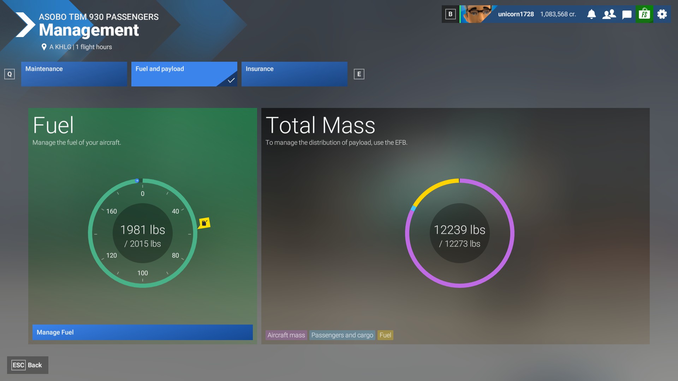Click the 1981 lbs fuel value
678x381 pixels.
pyautogui.click(x=143, y=230)
